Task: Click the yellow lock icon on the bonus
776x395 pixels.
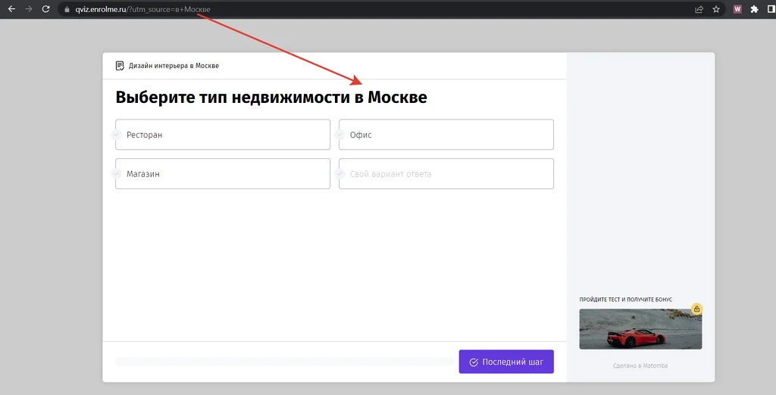Action: coord(696,309)
